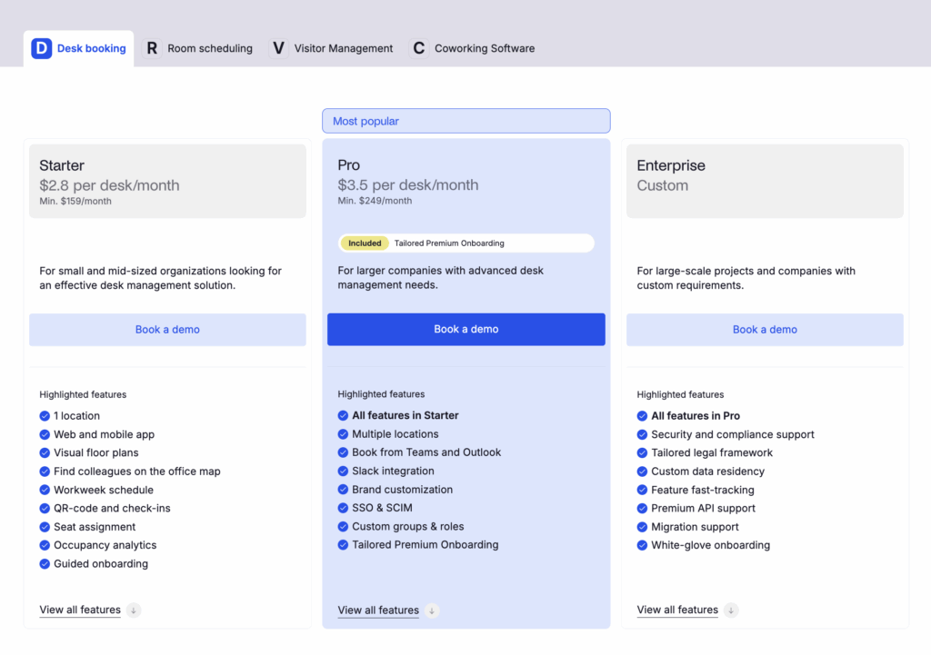Click the Room scheduling 'R' icon
This screenshot has width=931, height=655.
152,48
